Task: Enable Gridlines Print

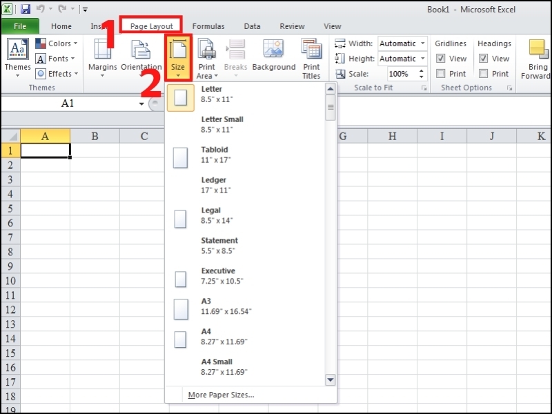Action: (442, 73)
